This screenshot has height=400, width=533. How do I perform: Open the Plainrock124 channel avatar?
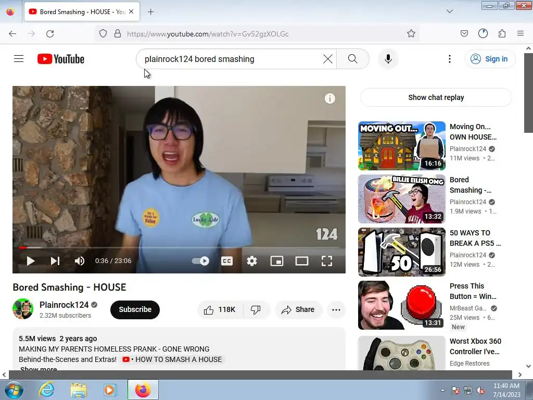tap(23, 309)
